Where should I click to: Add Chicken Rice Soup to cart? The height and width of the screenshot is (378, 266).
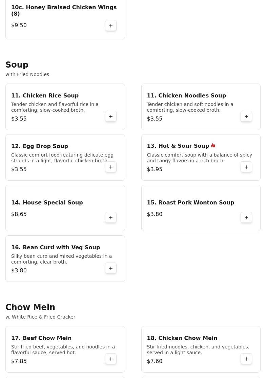pos(111,116)
